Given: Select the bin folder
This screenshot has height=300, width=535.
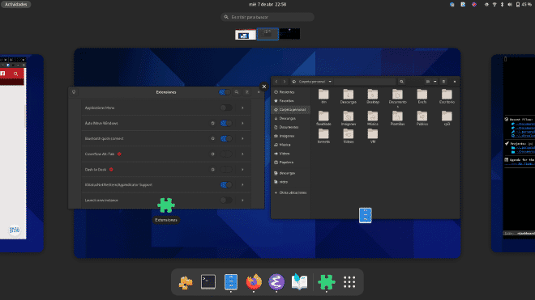Looking at the screenshot, I should (323, 96).
